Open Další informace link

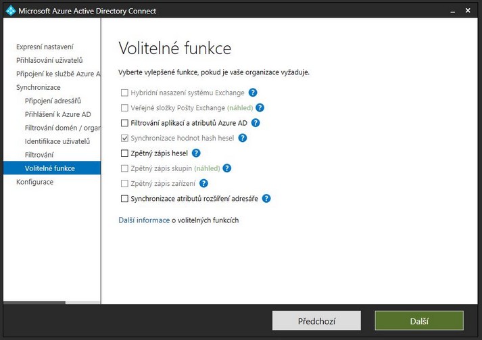point(144,220)
